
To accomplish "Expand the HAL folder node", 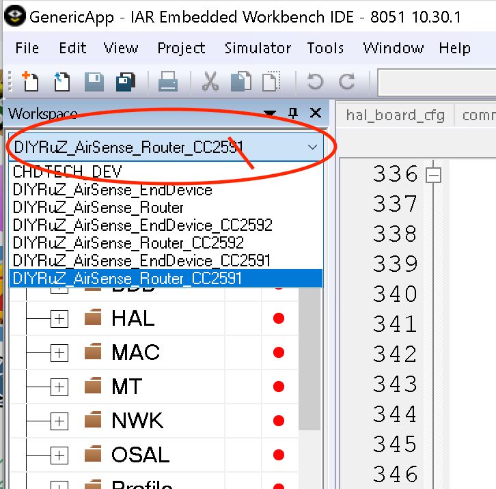I will [x=59, y=318].
